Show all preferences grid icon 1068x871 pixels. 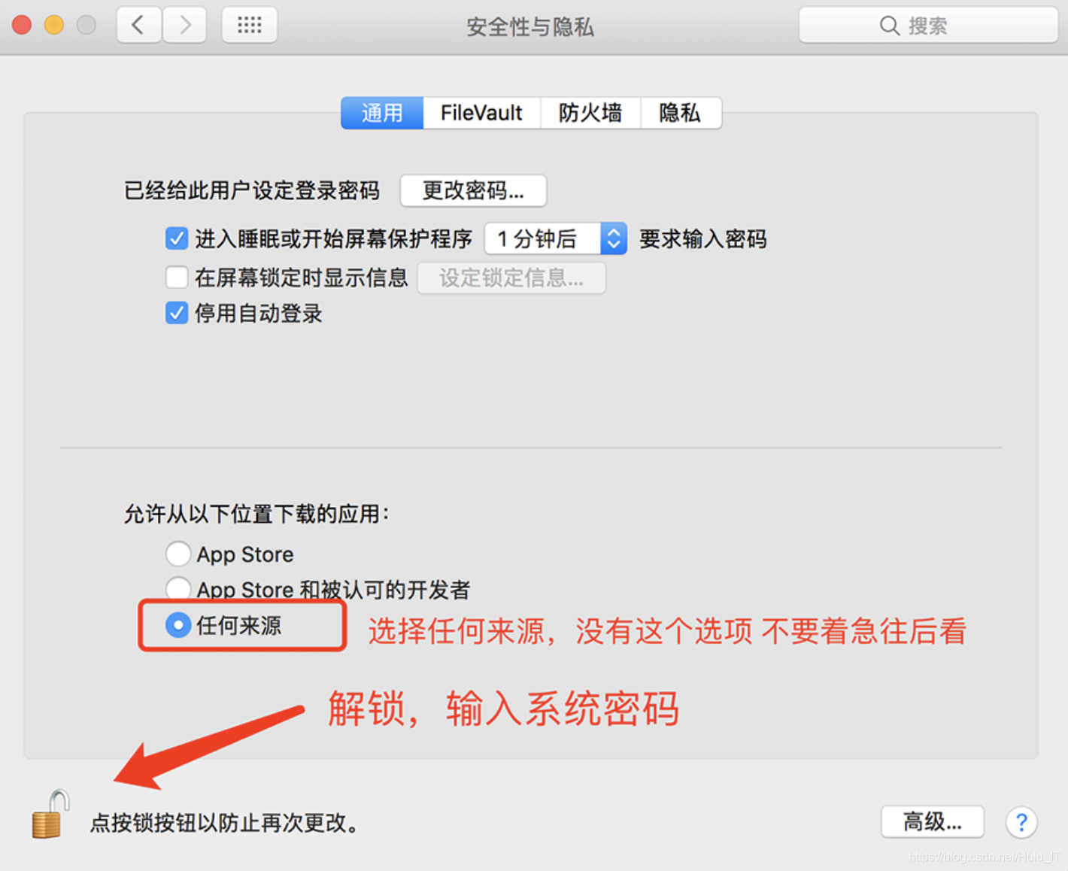click(250, 26)
